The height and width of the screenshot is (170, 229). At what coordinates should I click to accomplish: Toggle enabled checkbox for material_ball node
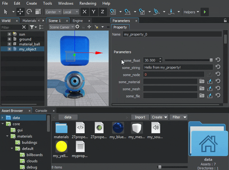tap(10, 44)
